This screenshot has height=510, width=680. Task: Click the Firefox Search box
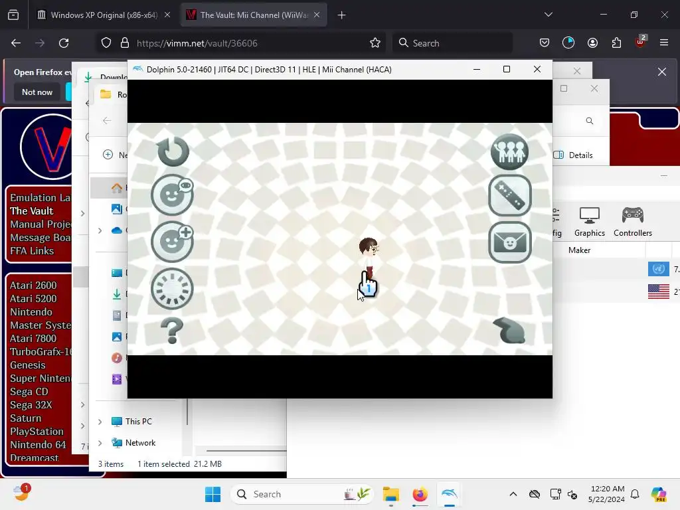pyautogui.click(x=452, y=43)
